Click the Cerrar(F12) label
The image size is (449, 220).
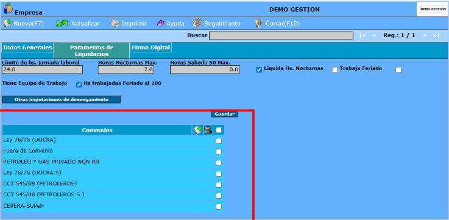point(283,24)
